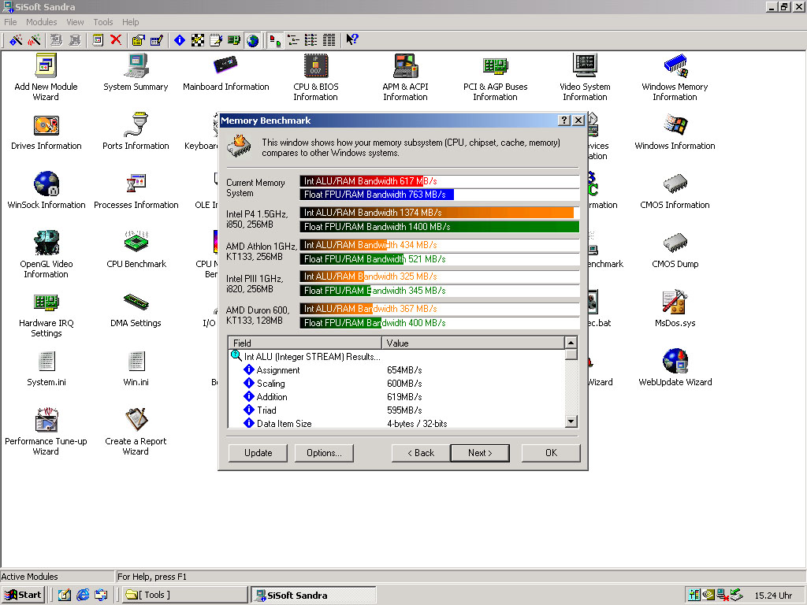Screen dimensions: 807x605
Task: Click the Start button on the taskbar
Action: [24, 595]
